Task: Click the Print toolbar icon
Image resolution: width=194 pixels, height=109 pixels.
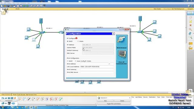Action: (x=11, y=6)
